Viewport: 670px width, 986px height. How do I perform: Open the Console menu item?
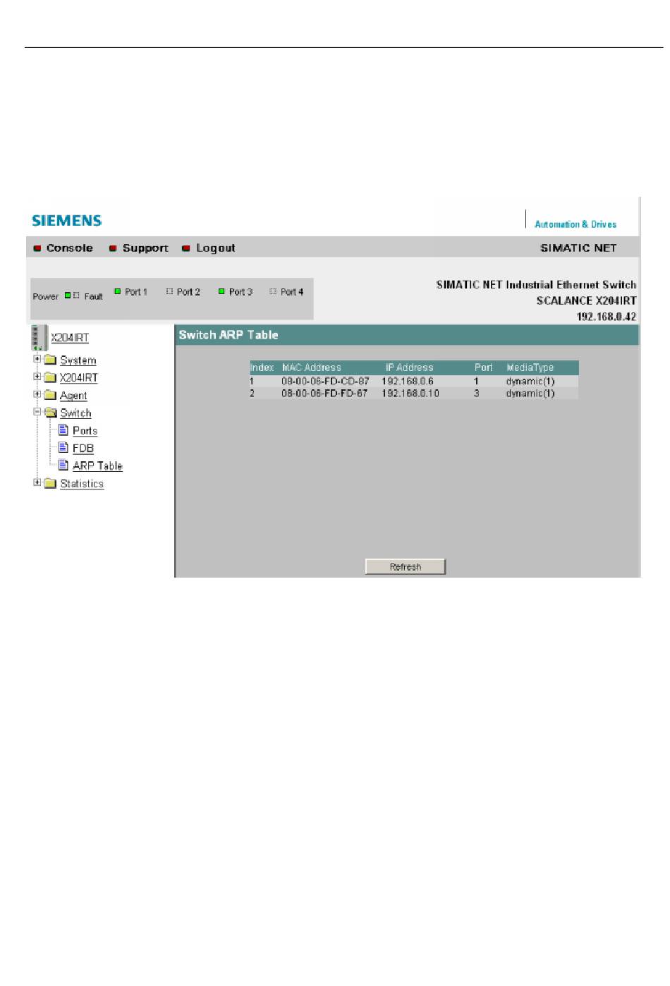click(x=69, y=248)
